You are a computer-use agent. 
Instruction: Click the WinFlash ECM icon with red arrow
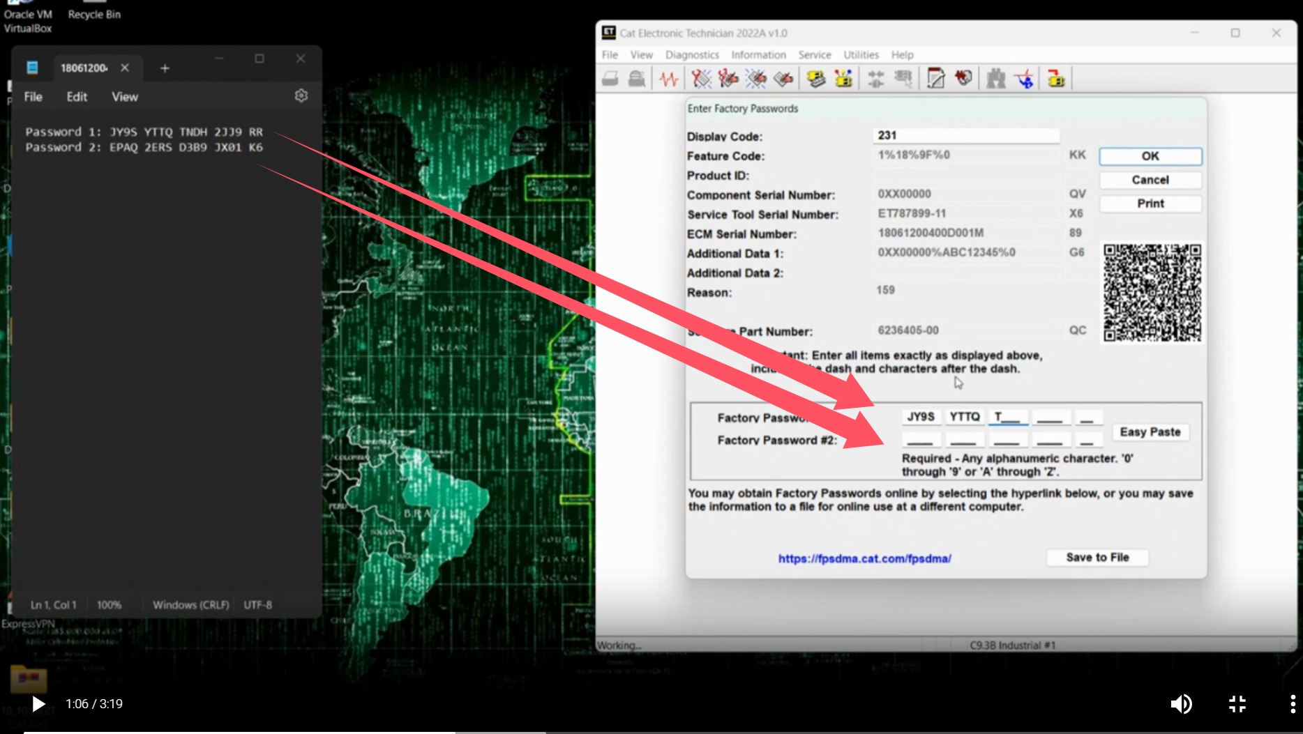coord(1056,79)
